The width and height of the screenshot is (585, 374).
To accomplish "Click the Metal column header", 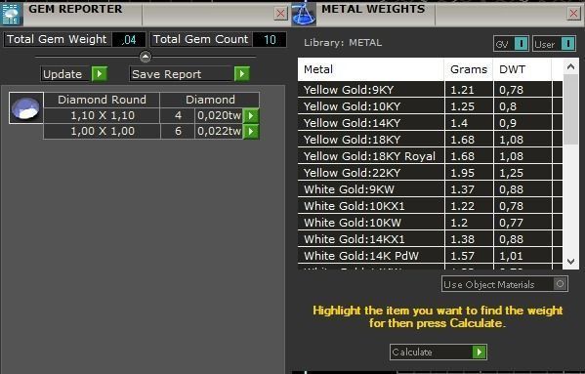I will (371, 69).
